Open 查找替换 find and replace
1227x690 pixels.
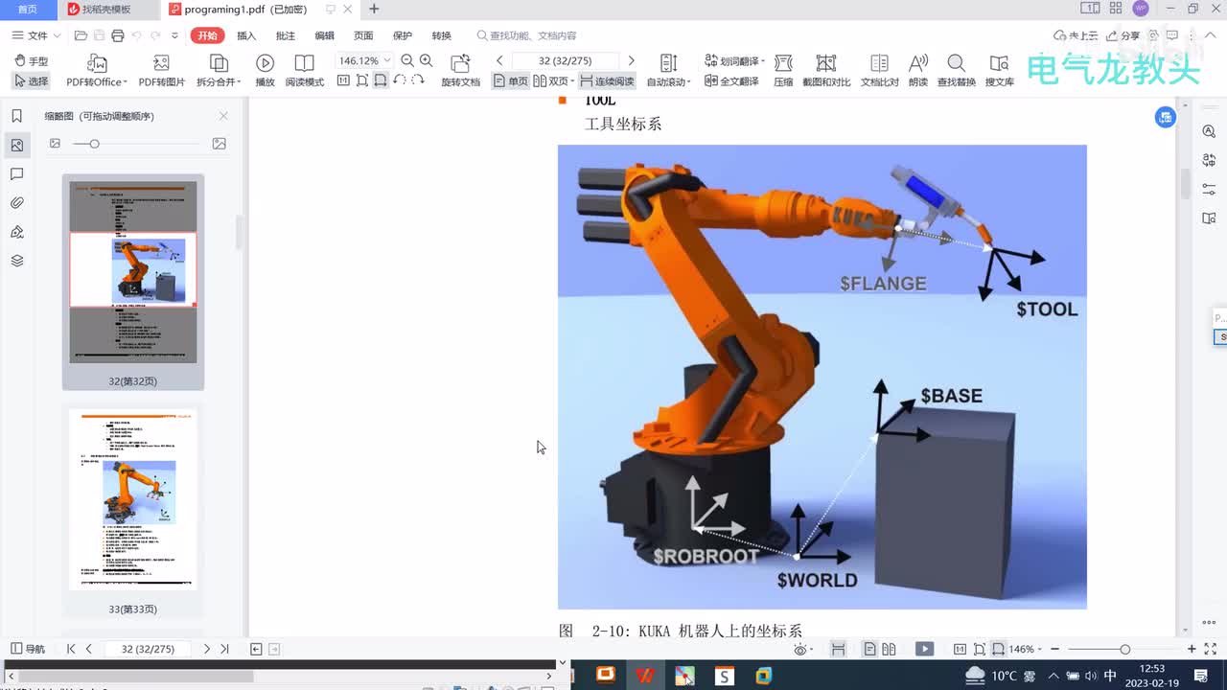click(x=956, y=71)
